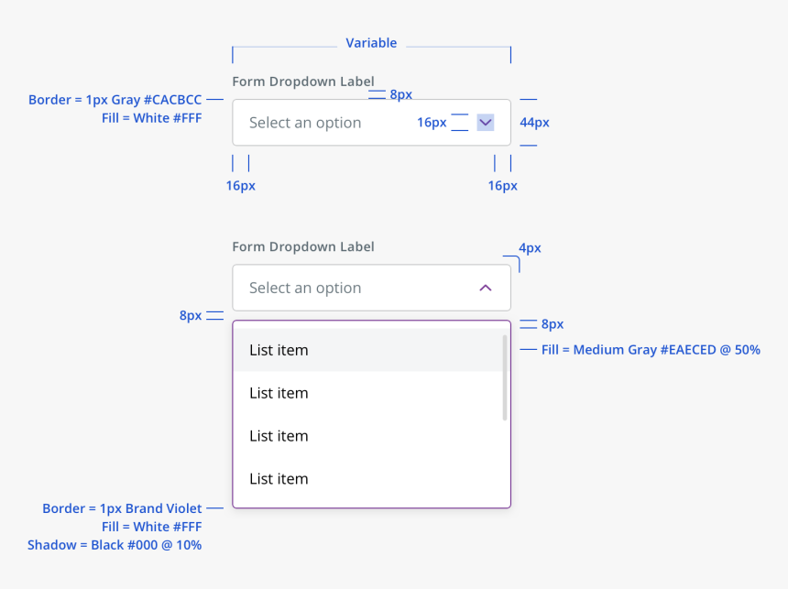
Task: Click the down chevron in the closed dropdown
Action: [x=486, y=122]
